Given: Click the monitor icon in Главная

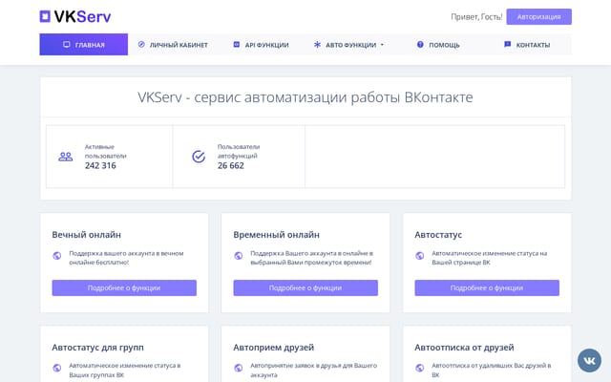Looking at the screenshot, I should tap(67, 45).
